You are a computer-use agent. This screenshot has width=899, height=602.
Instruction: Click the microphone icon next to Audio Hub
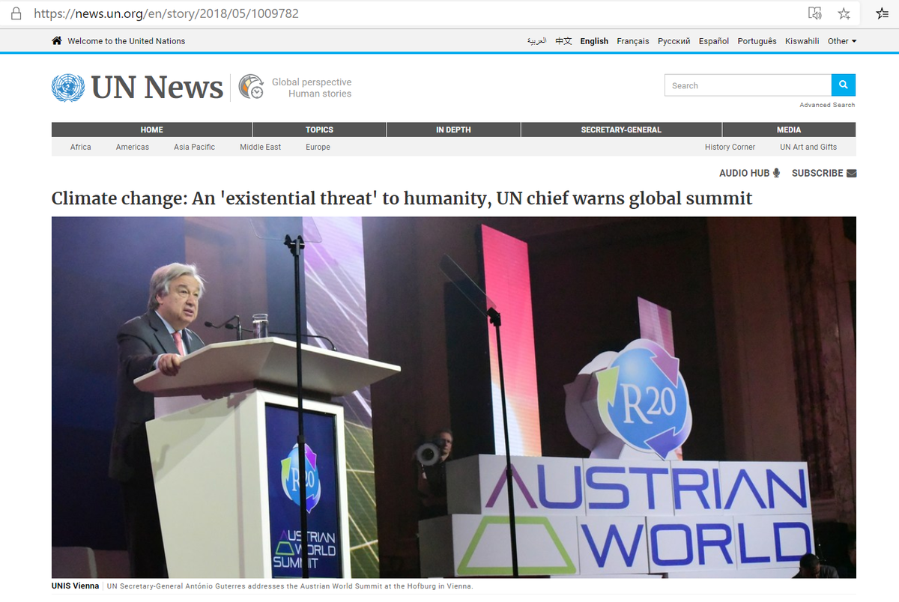776,173
